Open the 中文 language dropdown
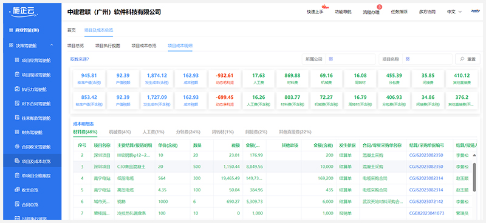 (x=454, y=12)
